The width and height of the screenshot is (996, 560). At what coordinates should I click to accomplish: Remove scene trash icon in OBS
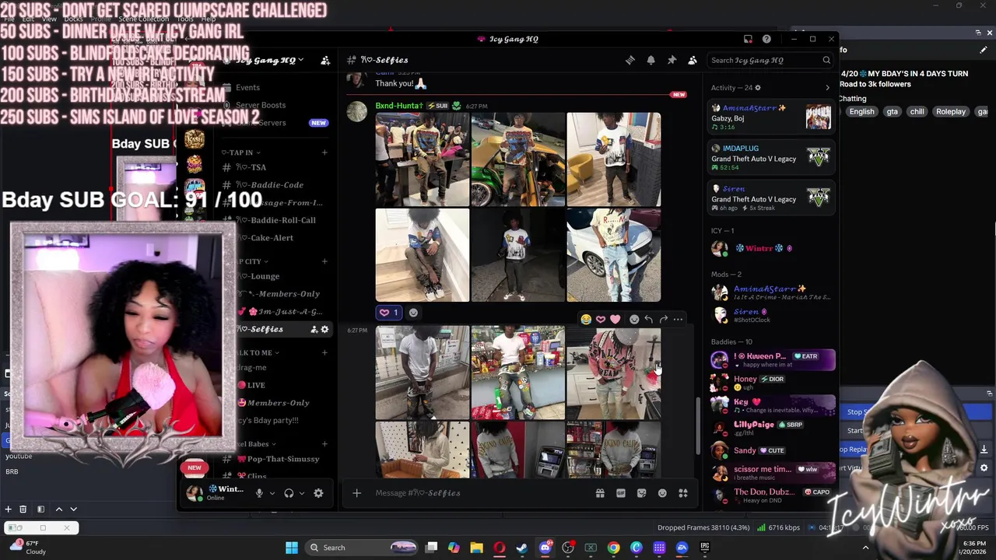point(23,509)
